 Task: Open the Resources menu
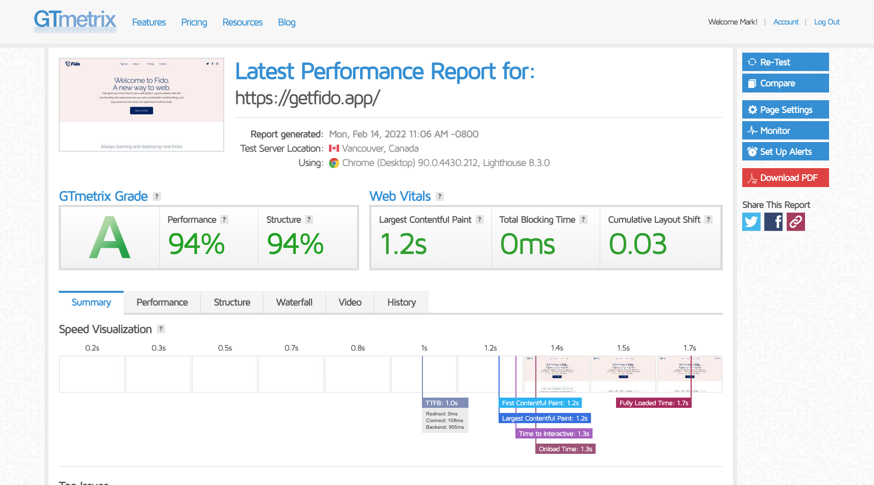pos(243,22)
